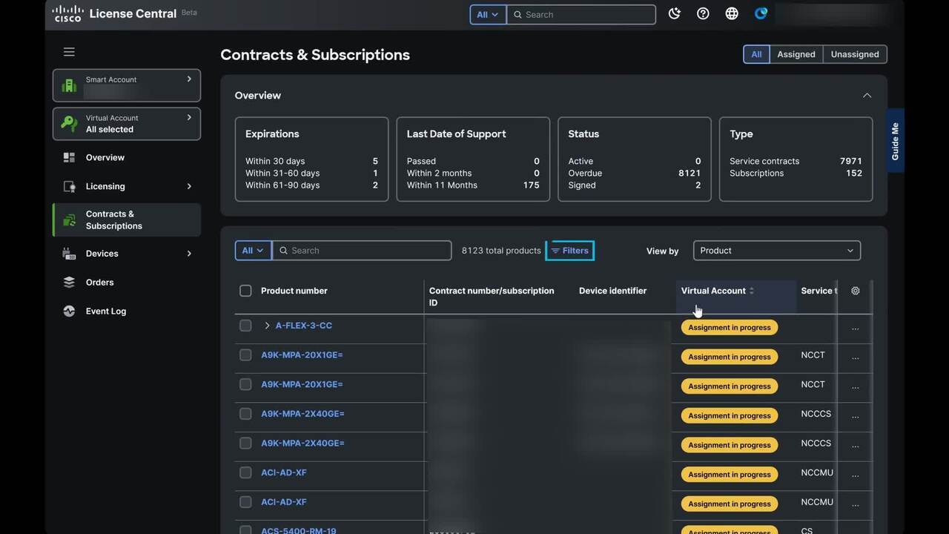The width and height of the screenshot is (949, 534).
Task: Click the Devices icon in sidebar
Action: pyautogui.click(x=69, y=254)
